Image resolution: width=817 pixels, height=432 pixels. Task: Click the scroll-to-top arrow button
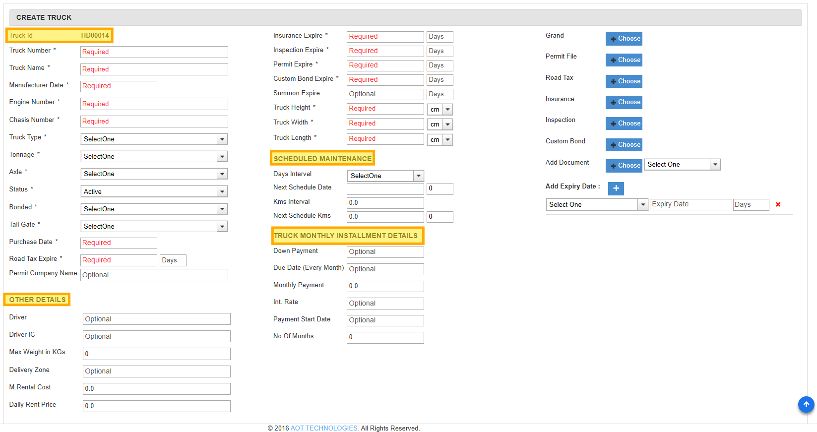(x=806, y=404)
